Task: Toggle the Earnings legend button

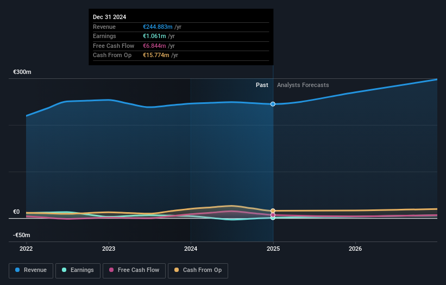Action: 78,270
